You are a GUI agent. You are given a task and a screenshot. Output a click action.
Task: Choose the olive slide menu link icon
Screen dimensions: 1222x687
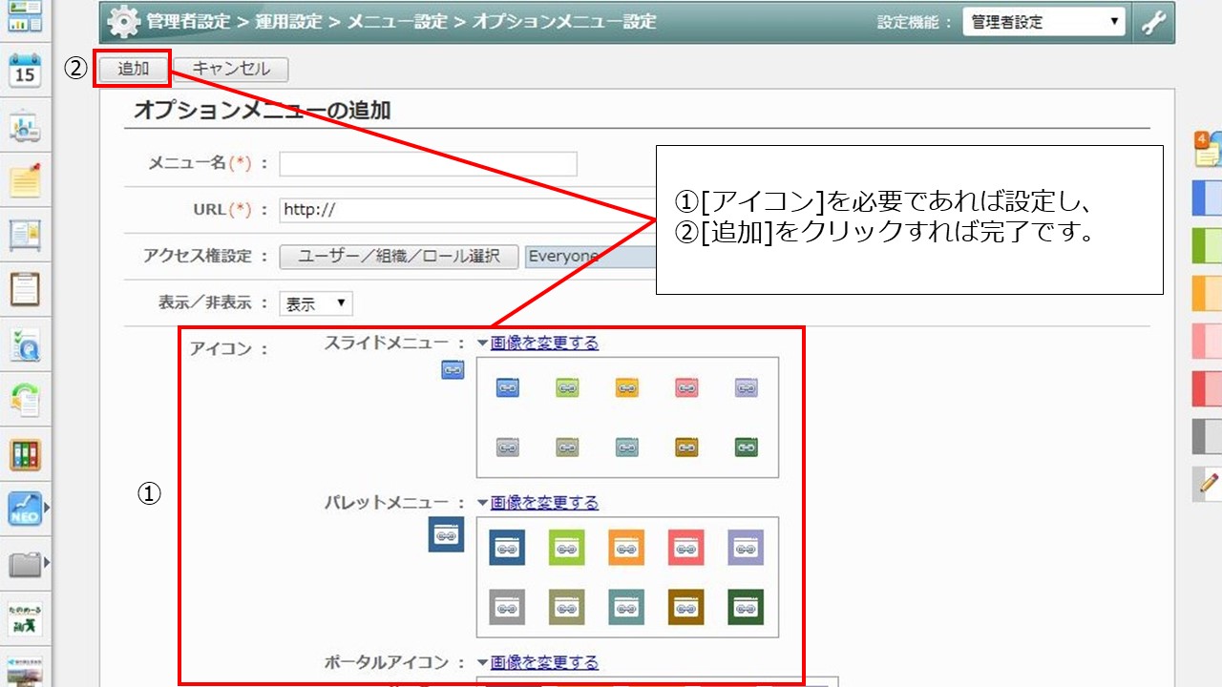(x=568, y=447)
